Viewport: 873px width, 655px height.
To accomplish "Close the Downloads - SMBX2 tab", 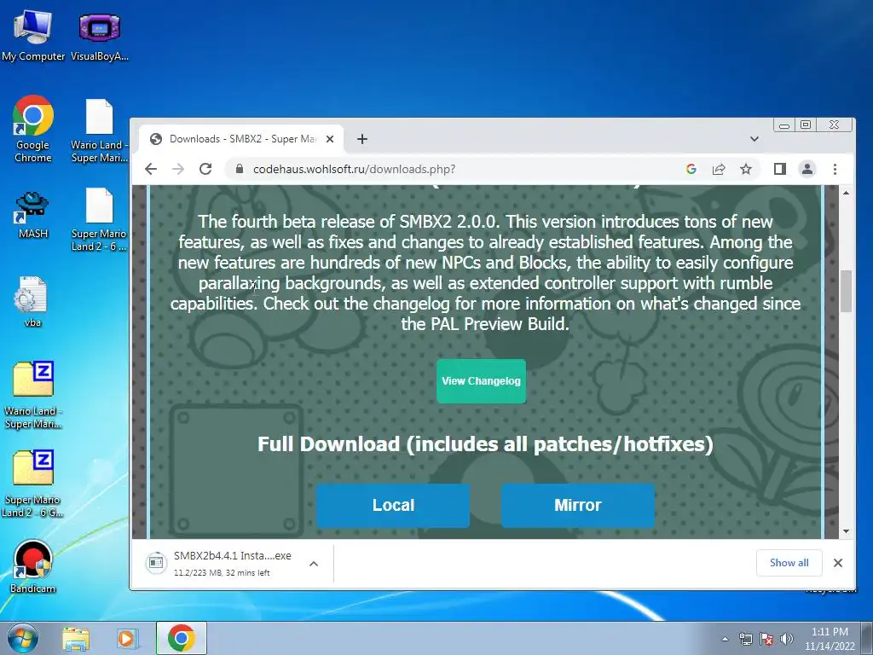I will pyautogui.click(x=330, y=139).
